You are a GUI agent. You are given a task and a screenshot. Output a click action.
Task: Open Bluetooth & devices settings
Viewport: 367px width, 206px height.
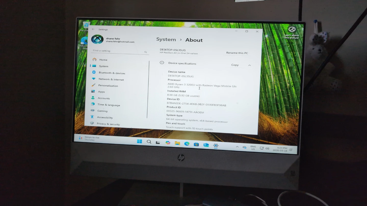pyautogui.click(x=112, y=73)
